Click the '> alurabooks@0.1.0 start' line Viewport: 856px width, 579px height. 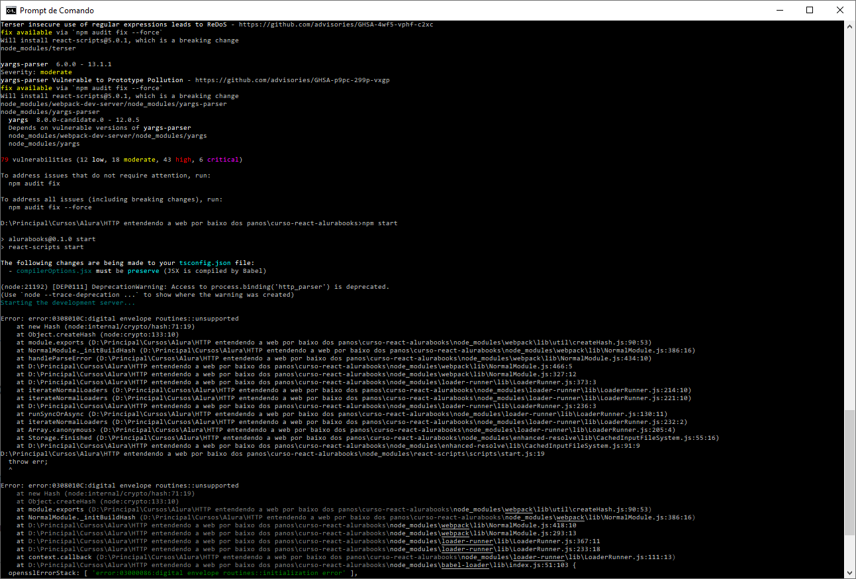pos(48,239)
